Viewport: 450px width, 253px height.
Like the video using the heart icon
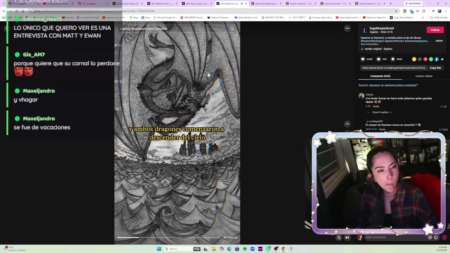(x=363, y=59)
